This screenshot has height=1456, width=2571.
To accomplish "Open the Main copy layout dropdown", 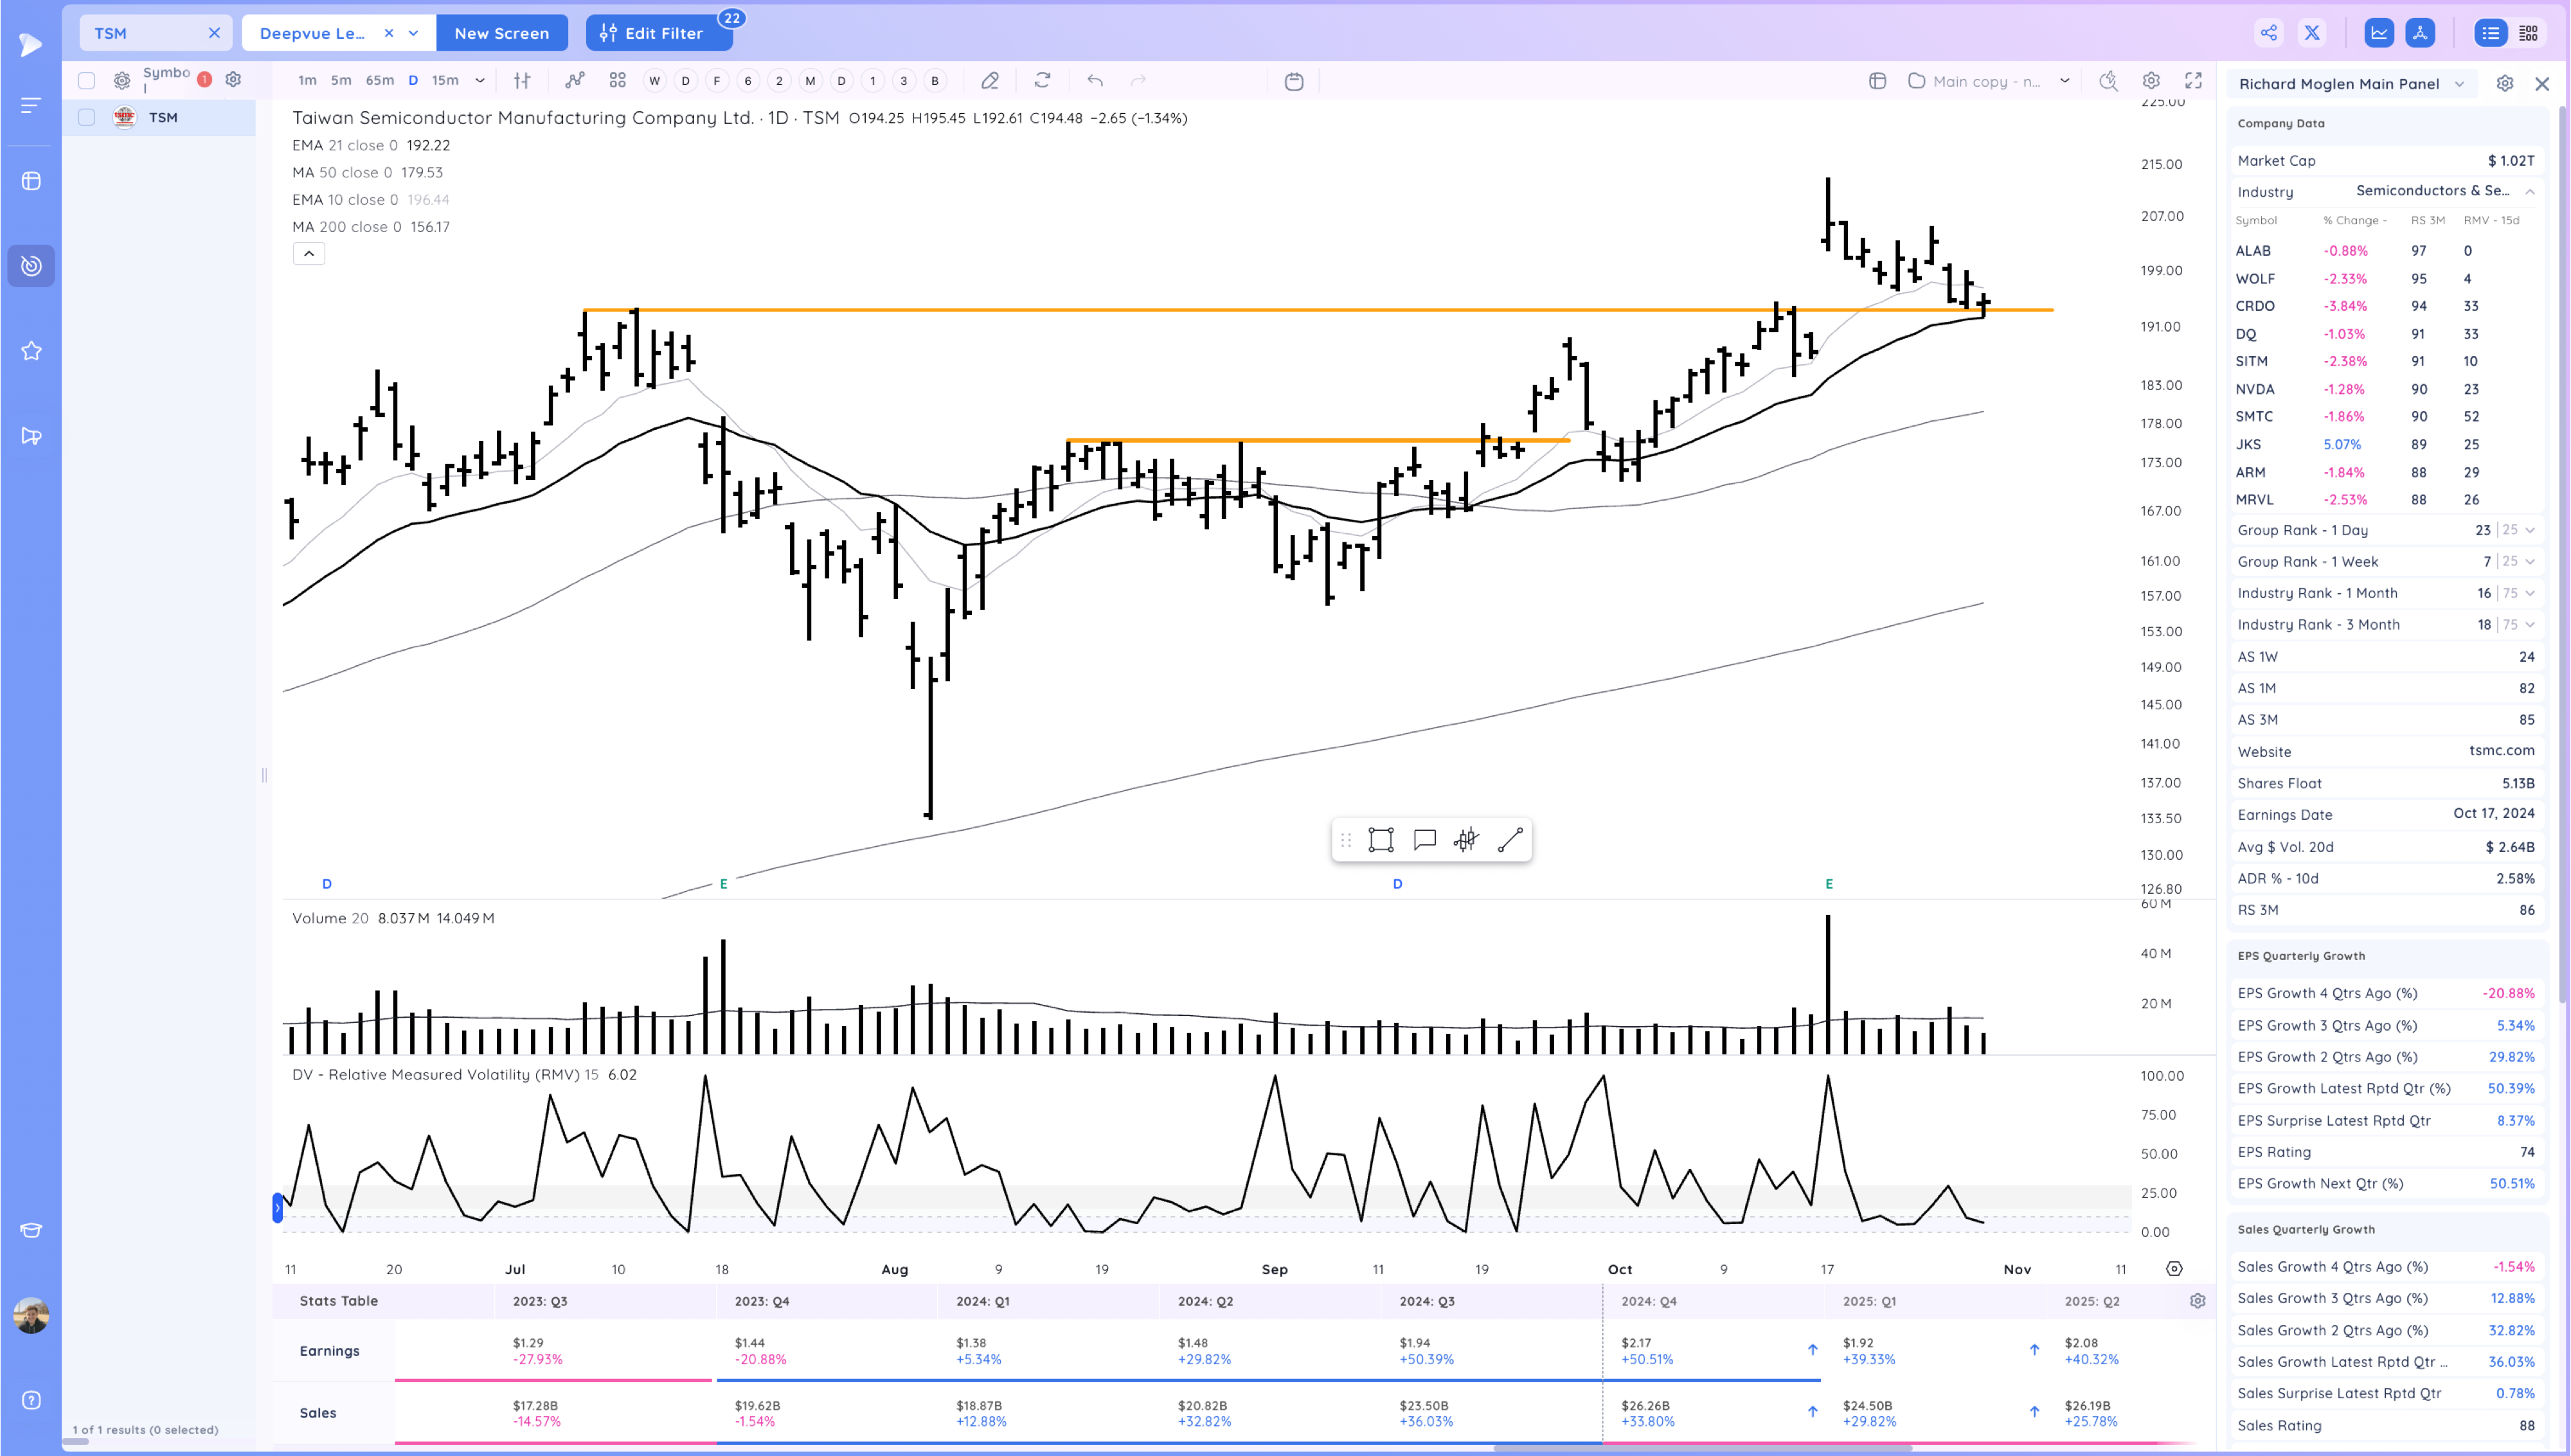I will (2064, 81).
